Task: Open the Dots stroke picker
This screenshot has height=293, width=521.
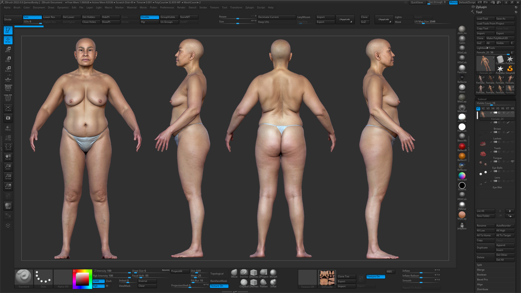Action: (x=43, y=279)
